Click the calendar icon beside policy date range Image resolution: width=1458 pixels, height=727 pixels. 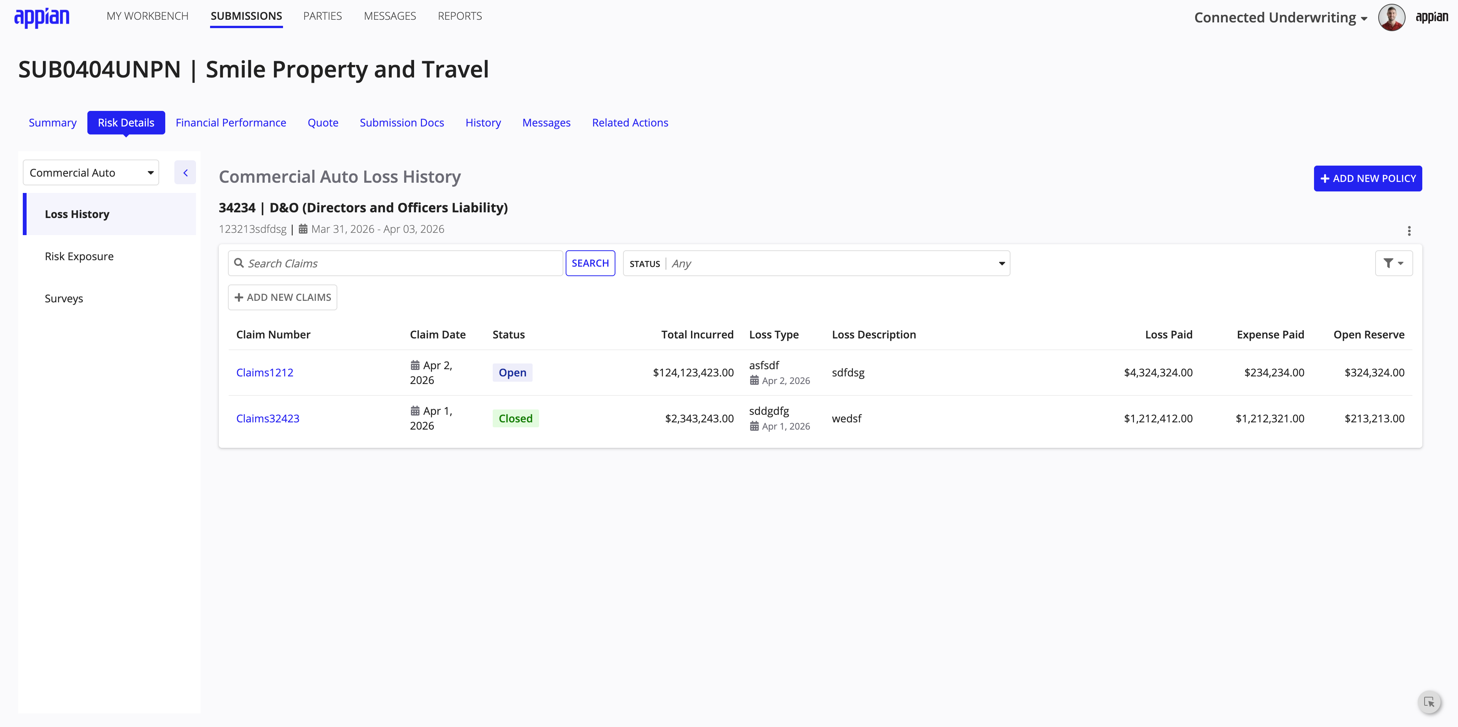[303, 229]
